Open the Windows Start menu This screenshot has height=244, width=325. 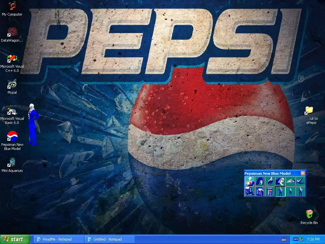[x=15, y=239]
